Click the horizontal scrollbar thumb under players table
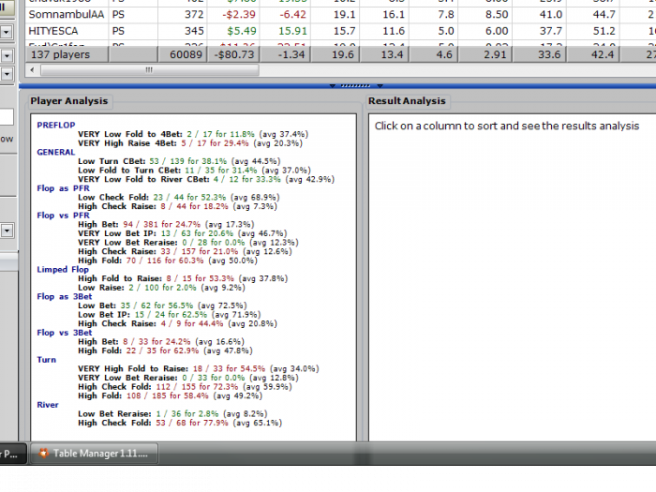Viewport: 656px width, 492px height. 149,70
